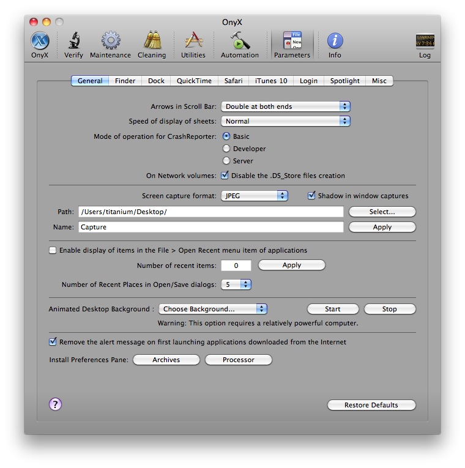
Task: Click Select... button for capture path
Action: pos(382,212)
